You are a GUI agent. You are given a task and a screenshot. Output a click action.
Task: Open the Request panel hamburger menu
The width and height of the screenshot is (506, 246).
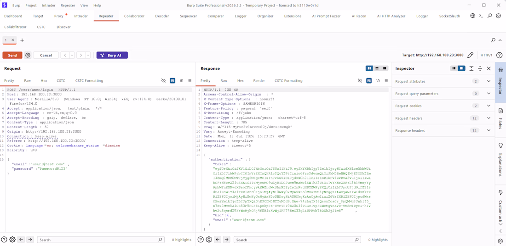click(190, 80)
